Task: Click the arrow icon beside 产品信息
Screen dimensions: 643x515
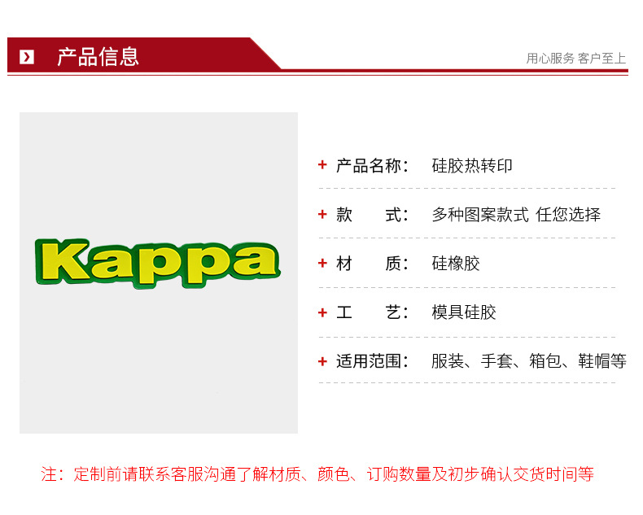Action: click(x=27, y=57)
